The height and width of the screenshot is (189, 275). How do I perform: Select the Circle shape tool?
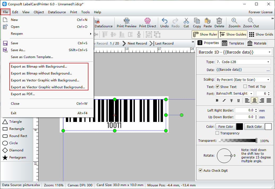pos(10,143)
